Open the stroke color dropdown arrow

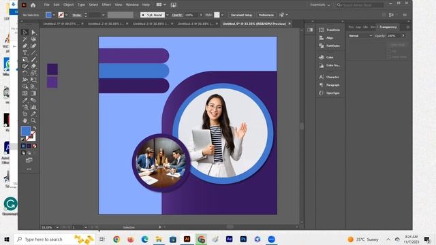[x=66, y=15]
